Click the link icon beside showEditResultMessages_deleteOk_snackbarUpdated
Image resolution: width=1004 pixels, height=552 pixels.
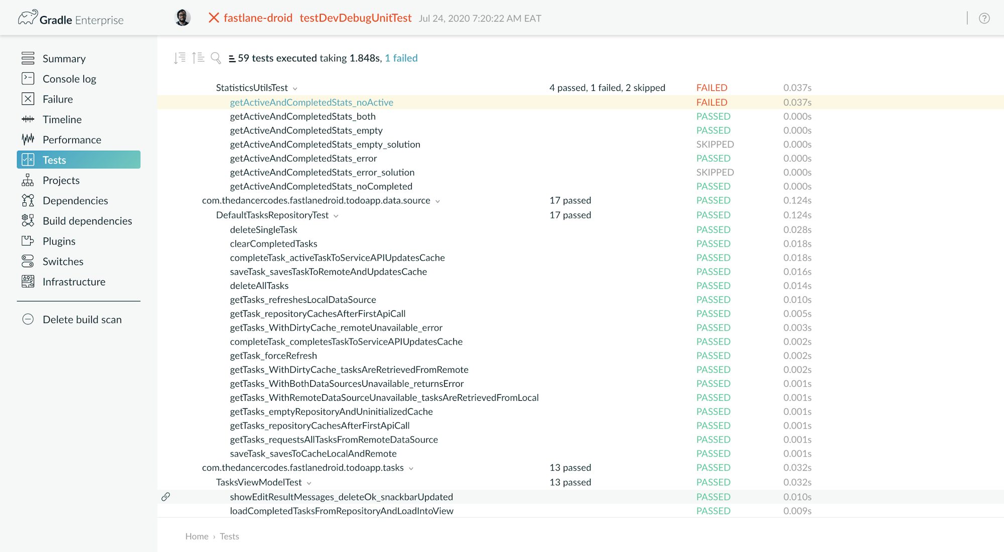(165, 497)
